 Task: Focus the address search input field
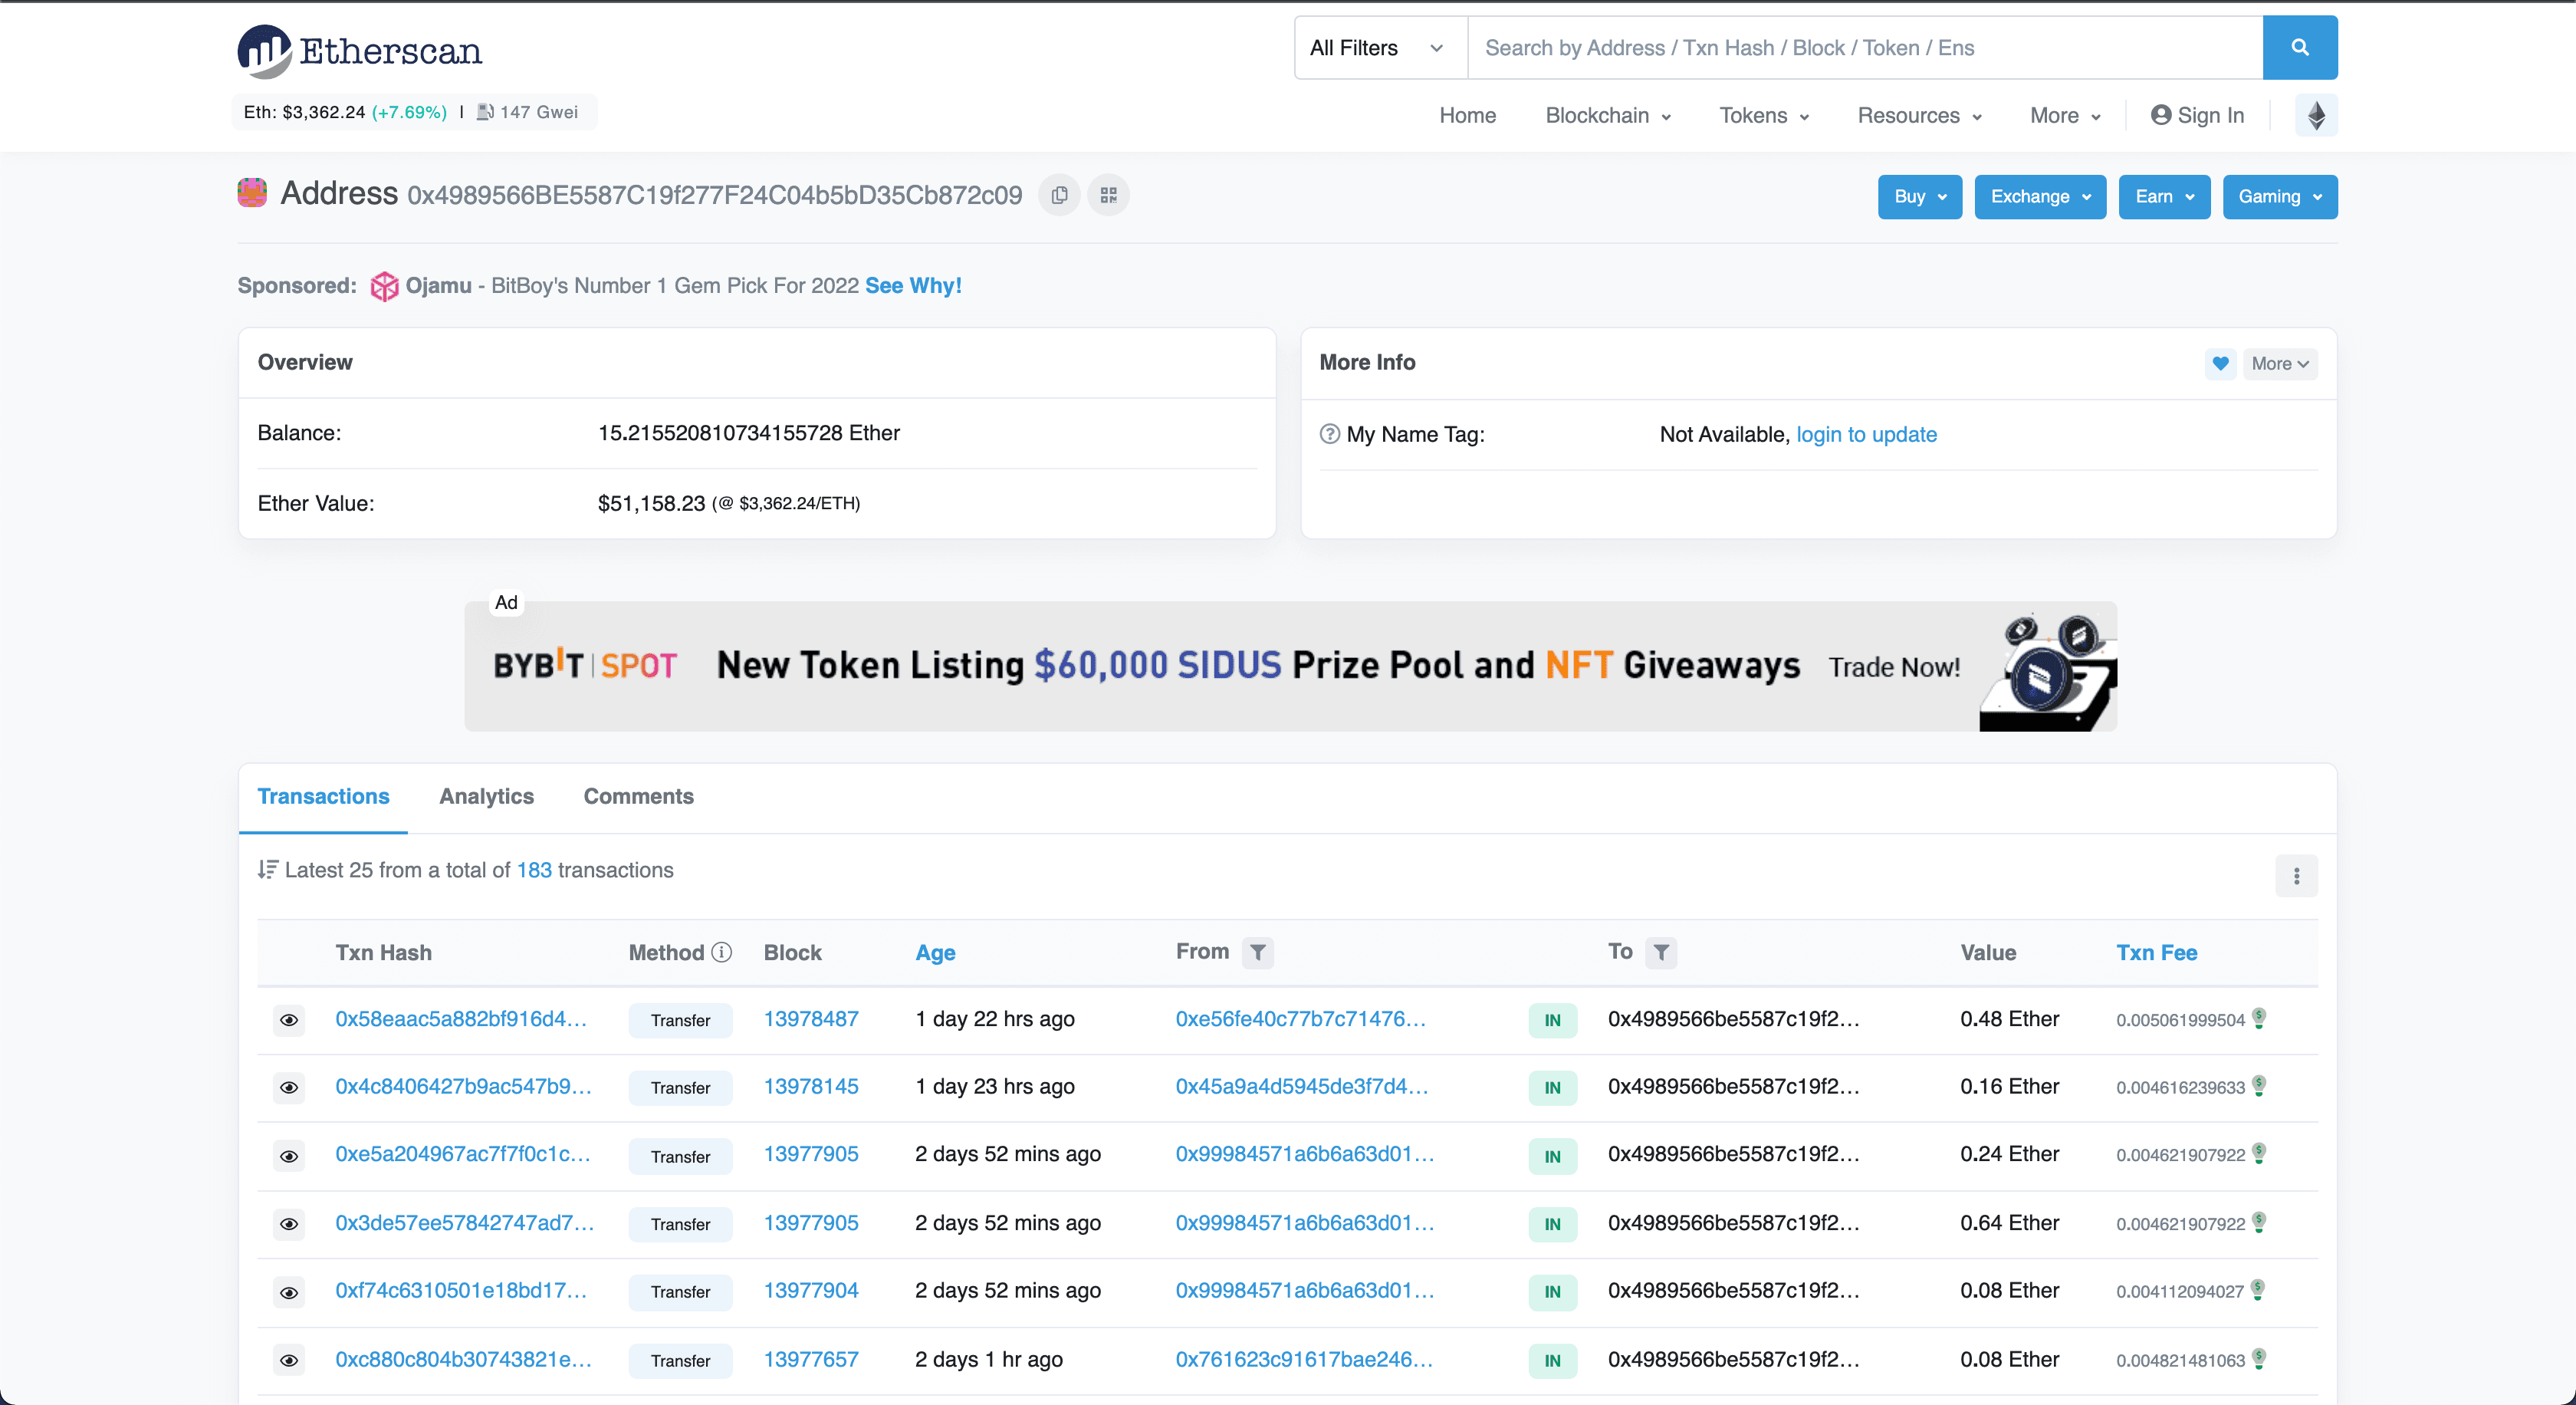1863,48
